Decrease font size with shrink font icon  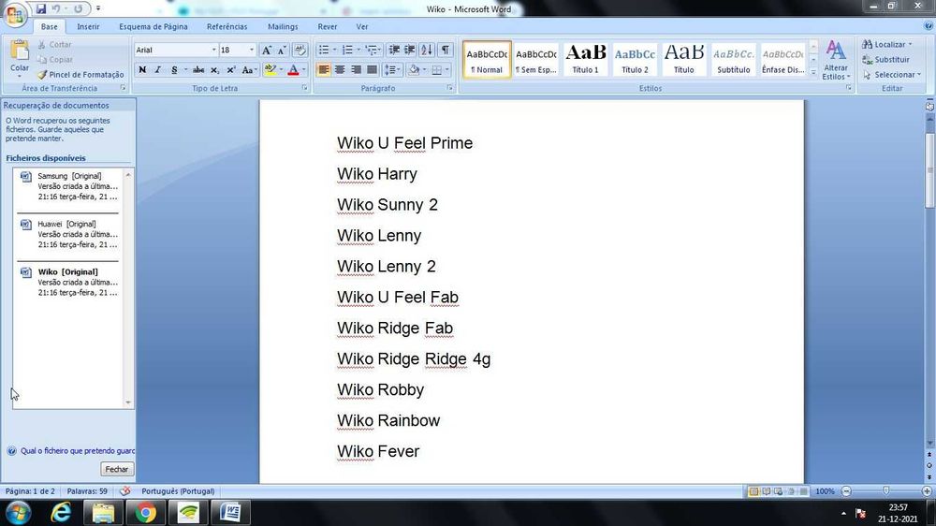(282, 51)
